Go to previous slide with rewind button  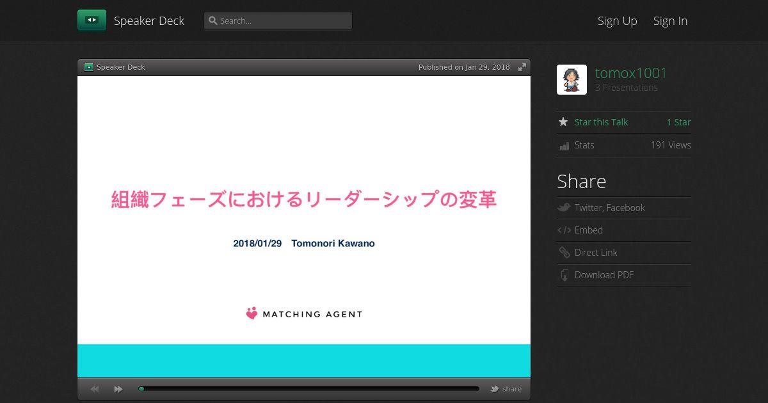(95, 389)
